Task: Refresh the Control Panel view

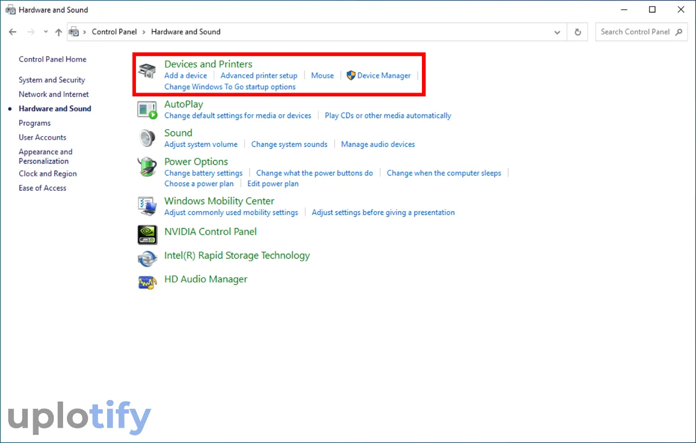Action: point(577,32)
